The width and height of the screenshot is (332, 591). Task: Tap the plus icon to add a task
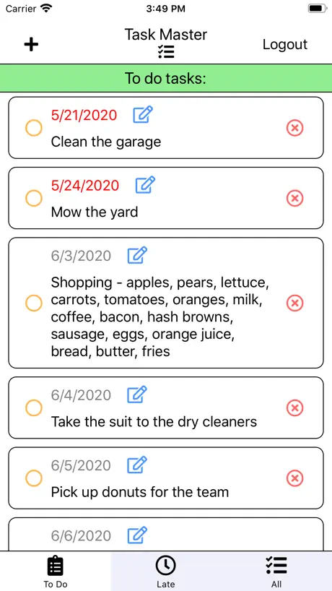tap(31, 45)
